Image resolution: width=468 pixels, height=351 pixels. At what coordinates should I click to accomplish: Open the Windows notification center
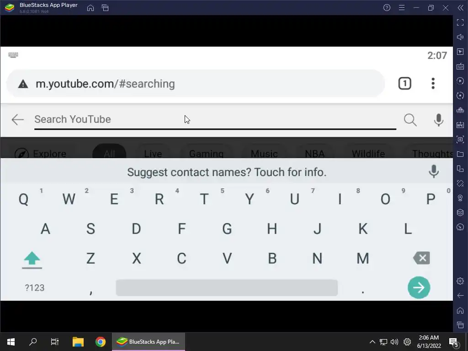[454, 342]
